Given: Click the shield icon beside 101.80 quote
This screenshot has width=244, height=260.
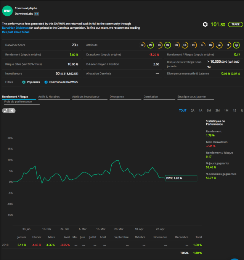Looking at the screenshot, I should pyautogui.click(x=205, y=24).
